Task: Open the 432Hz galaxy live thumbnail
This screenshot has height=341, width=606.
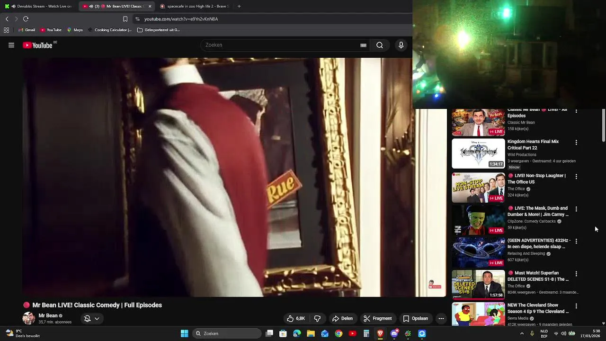Action: click(478, 252)
